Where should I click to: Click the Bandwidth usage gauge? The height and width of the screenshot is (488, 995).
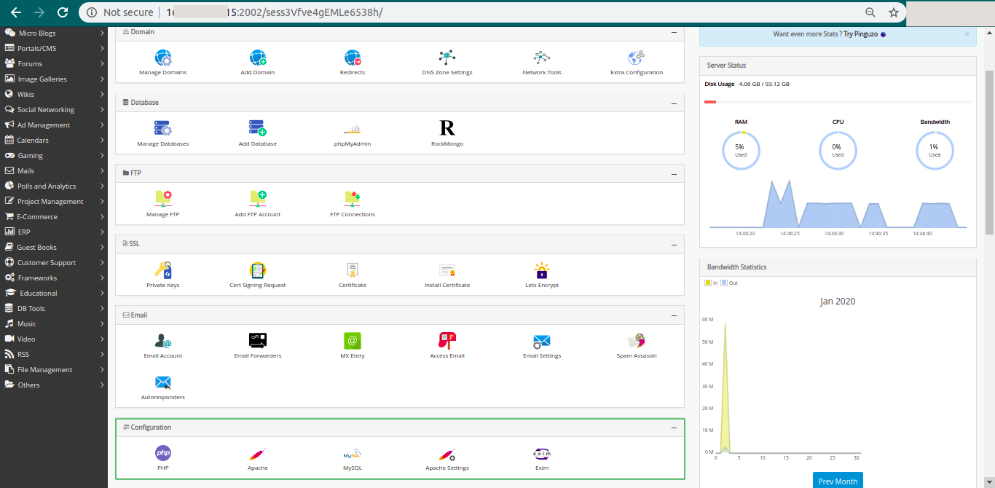(935, 151)
